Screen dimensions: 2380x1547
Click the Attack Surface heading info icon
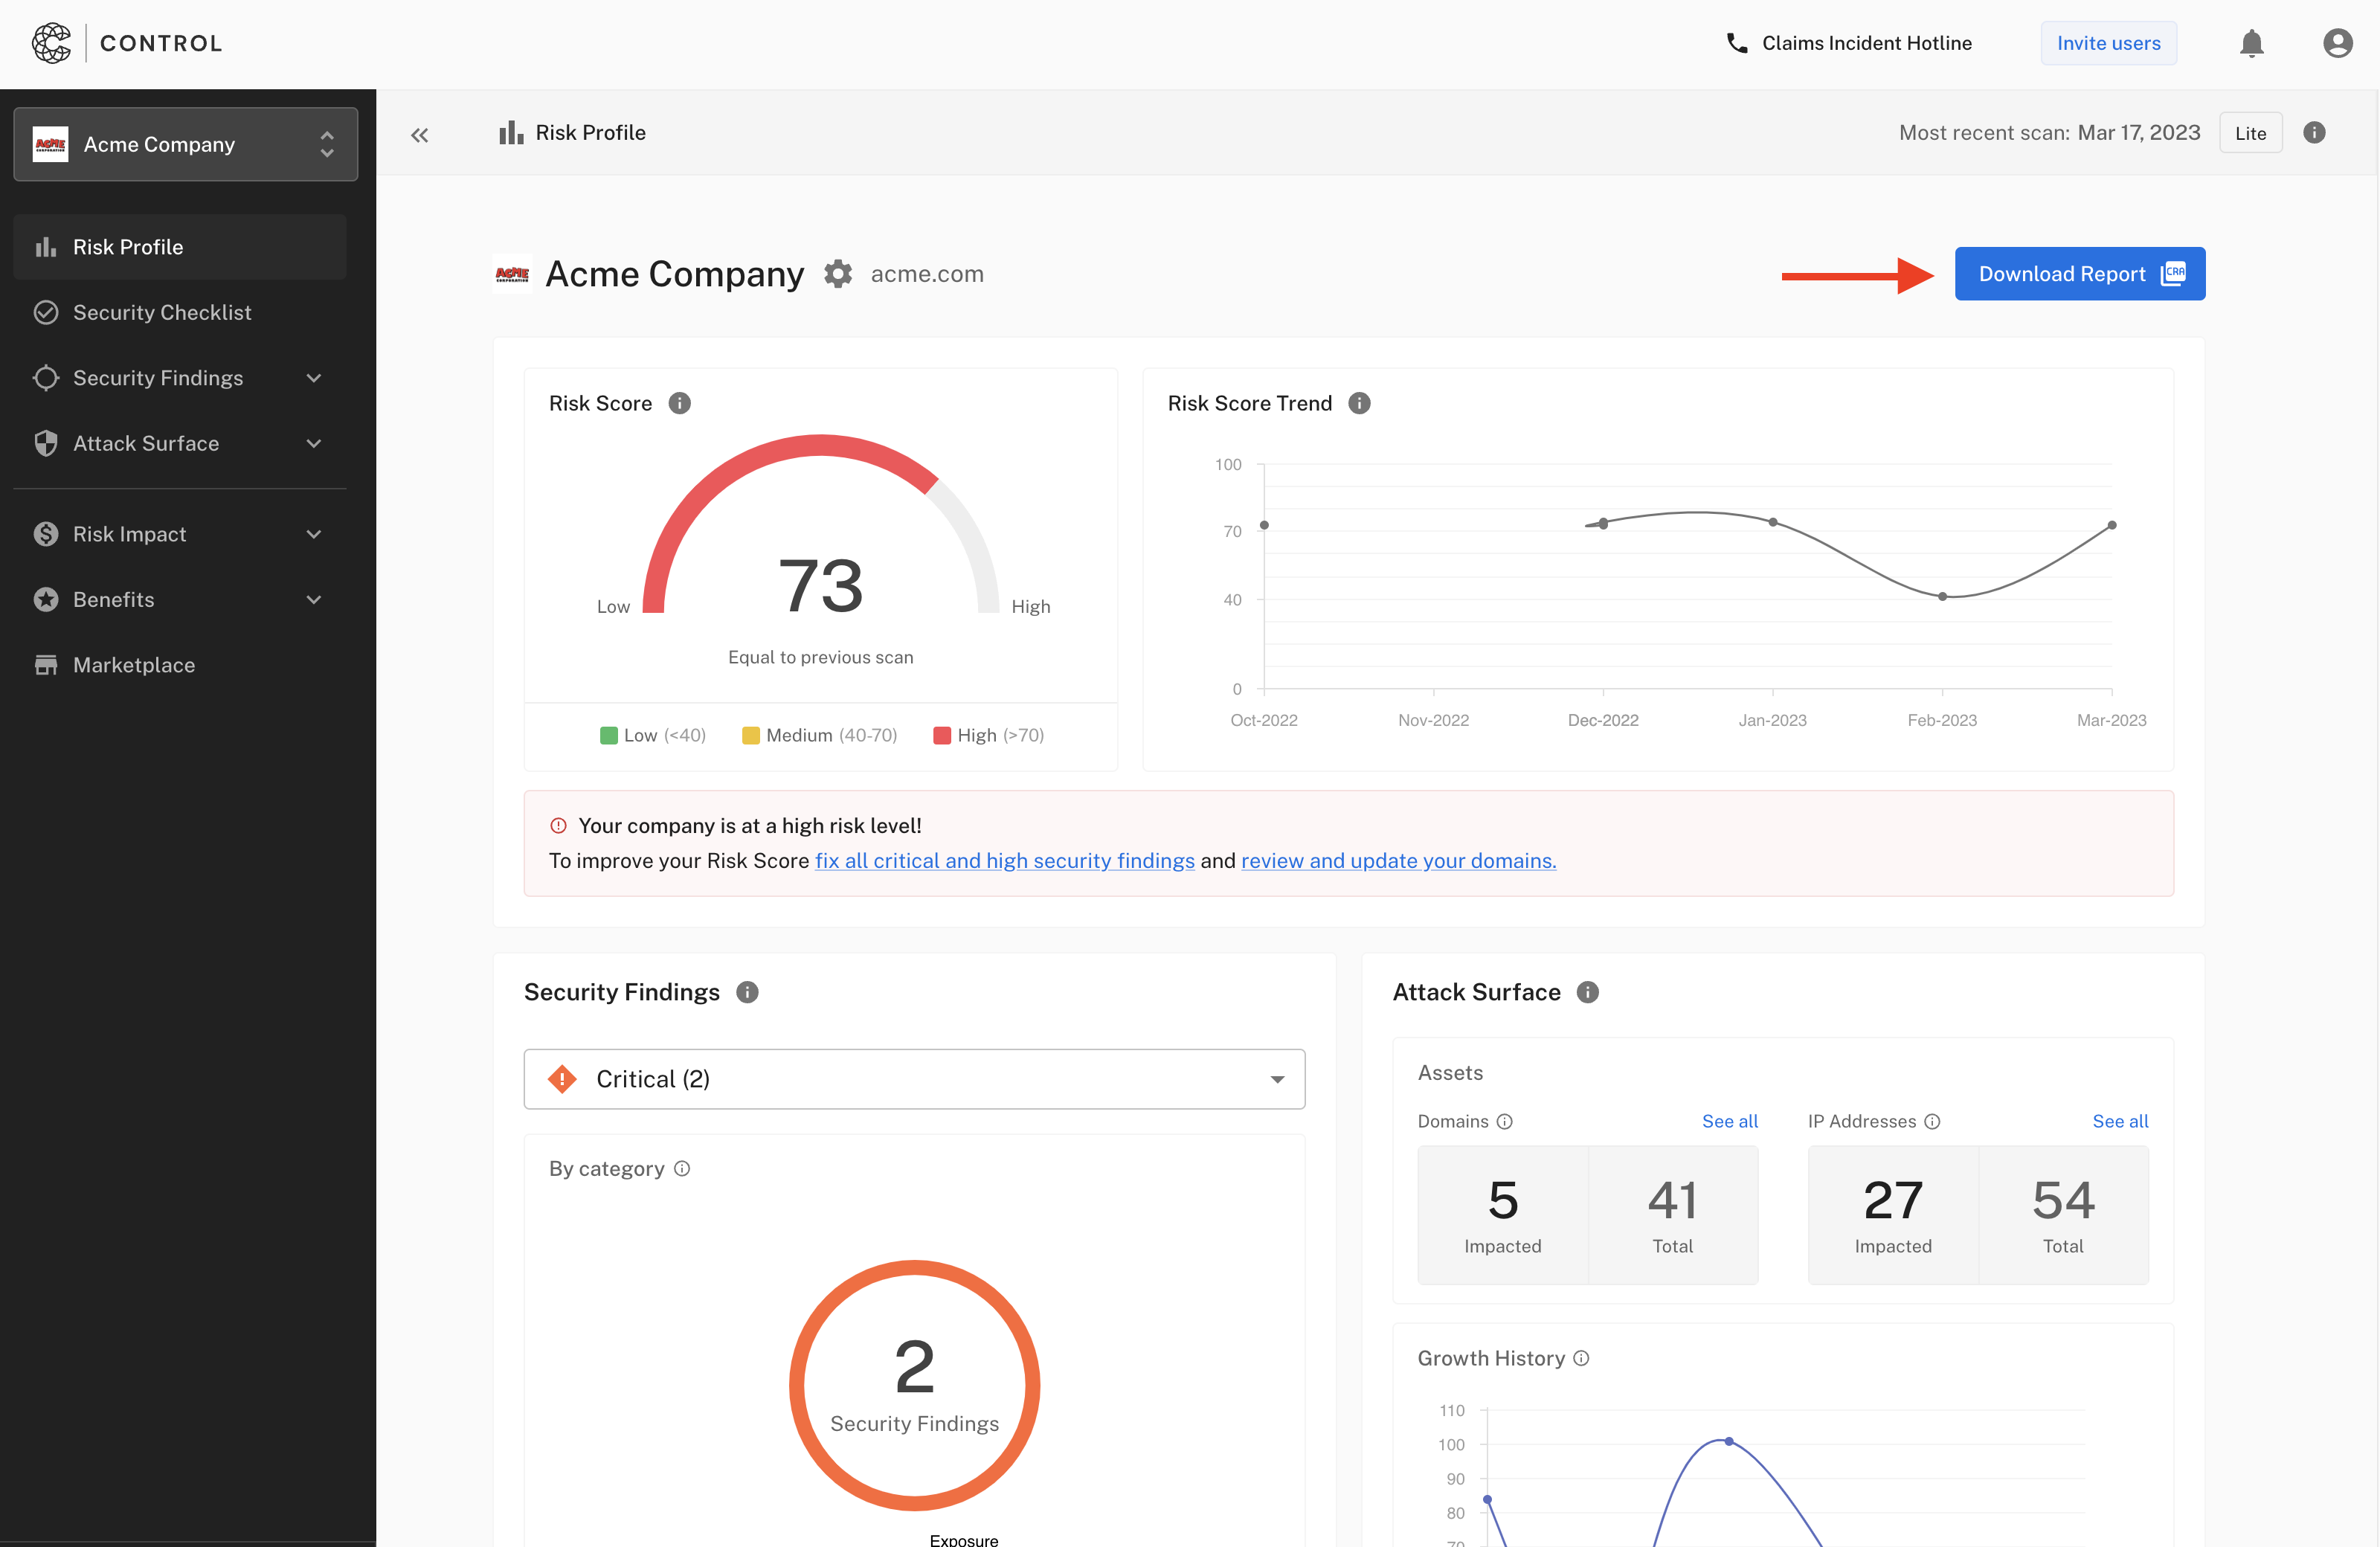point(1588,992)
